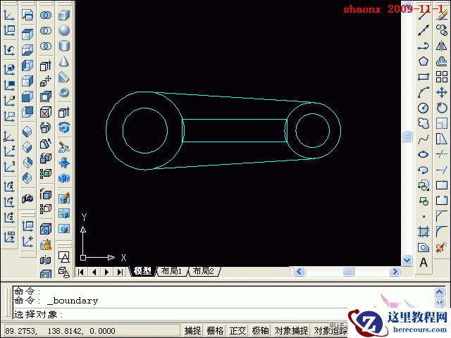451x338 pixels.
Task: Select the Array modify tool
Action: point(442,77)
